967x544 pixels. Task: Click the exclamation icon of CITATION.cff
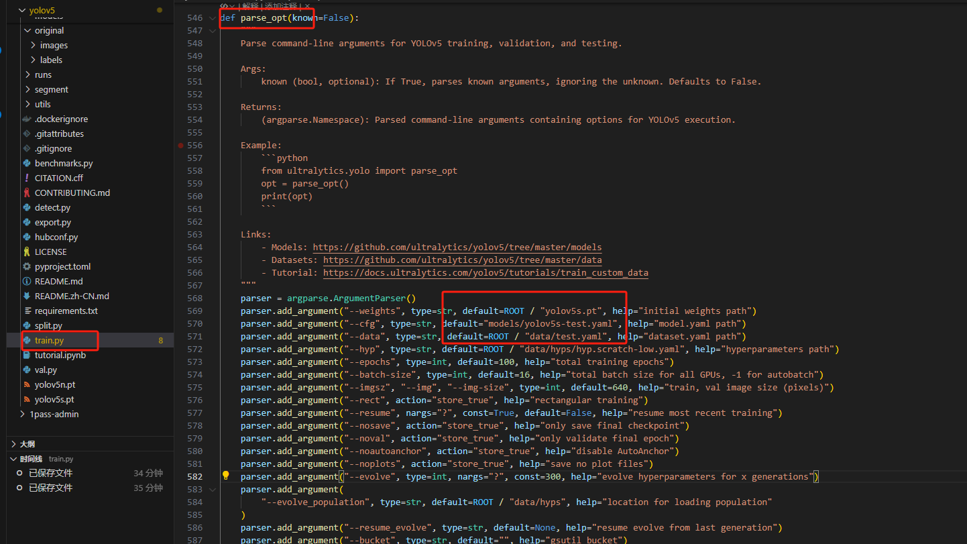(27, 178)
